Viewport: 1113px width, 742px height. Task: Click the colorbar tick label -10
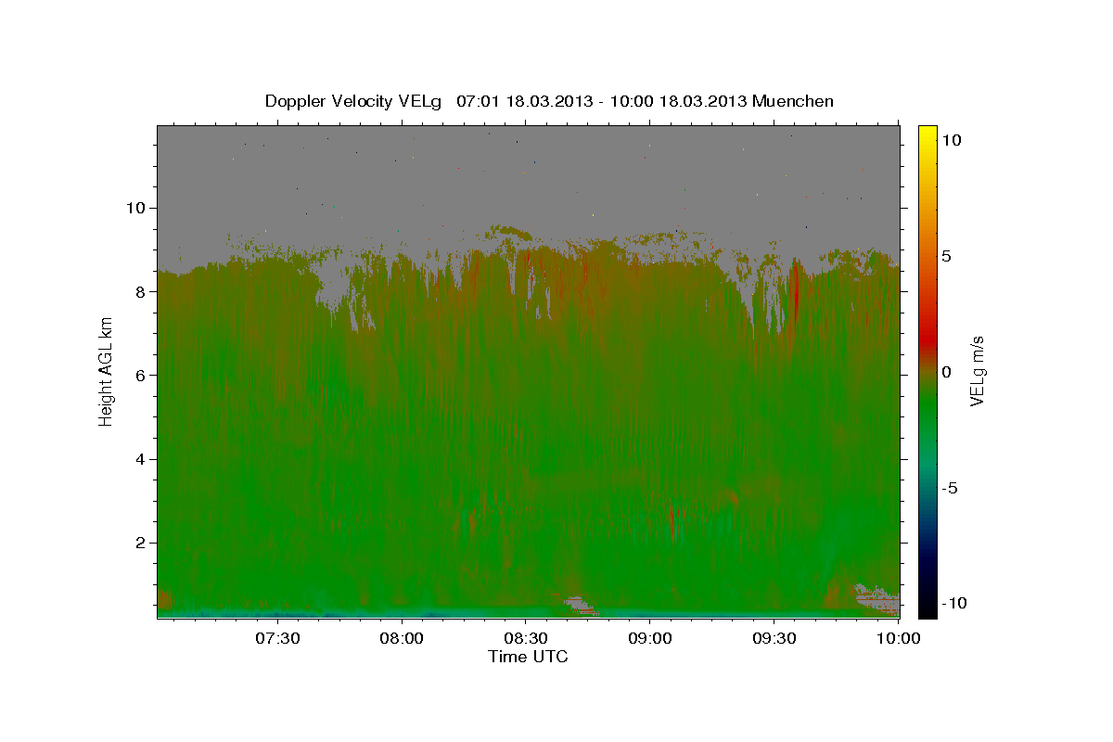pyautogui.click(x=955, y=603)
